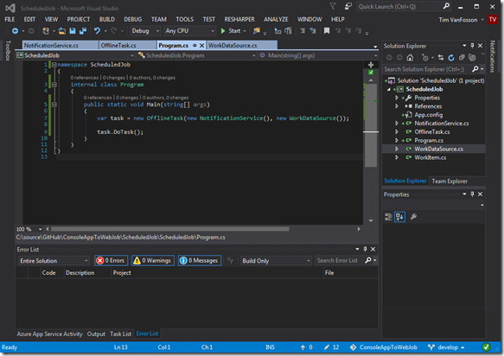
Task: Click the Save All toolbar icon
Action: point(83,31)
